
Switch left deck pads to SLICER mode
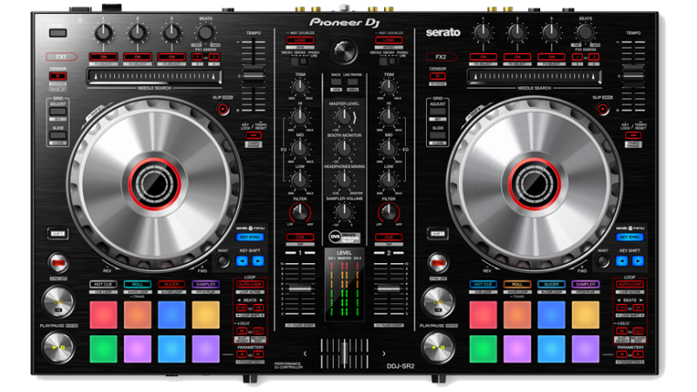pyautogui.click(x=171, y=284)
